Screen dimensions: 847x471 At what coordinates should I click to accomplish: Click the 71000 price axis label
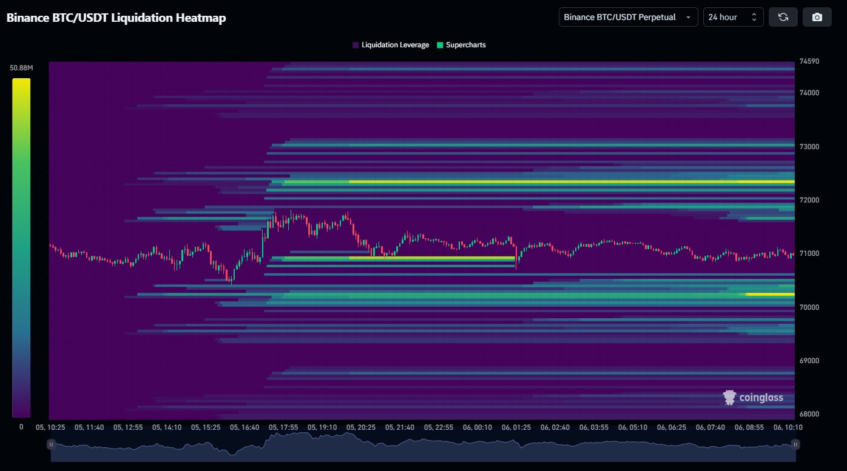click(809, 253)
